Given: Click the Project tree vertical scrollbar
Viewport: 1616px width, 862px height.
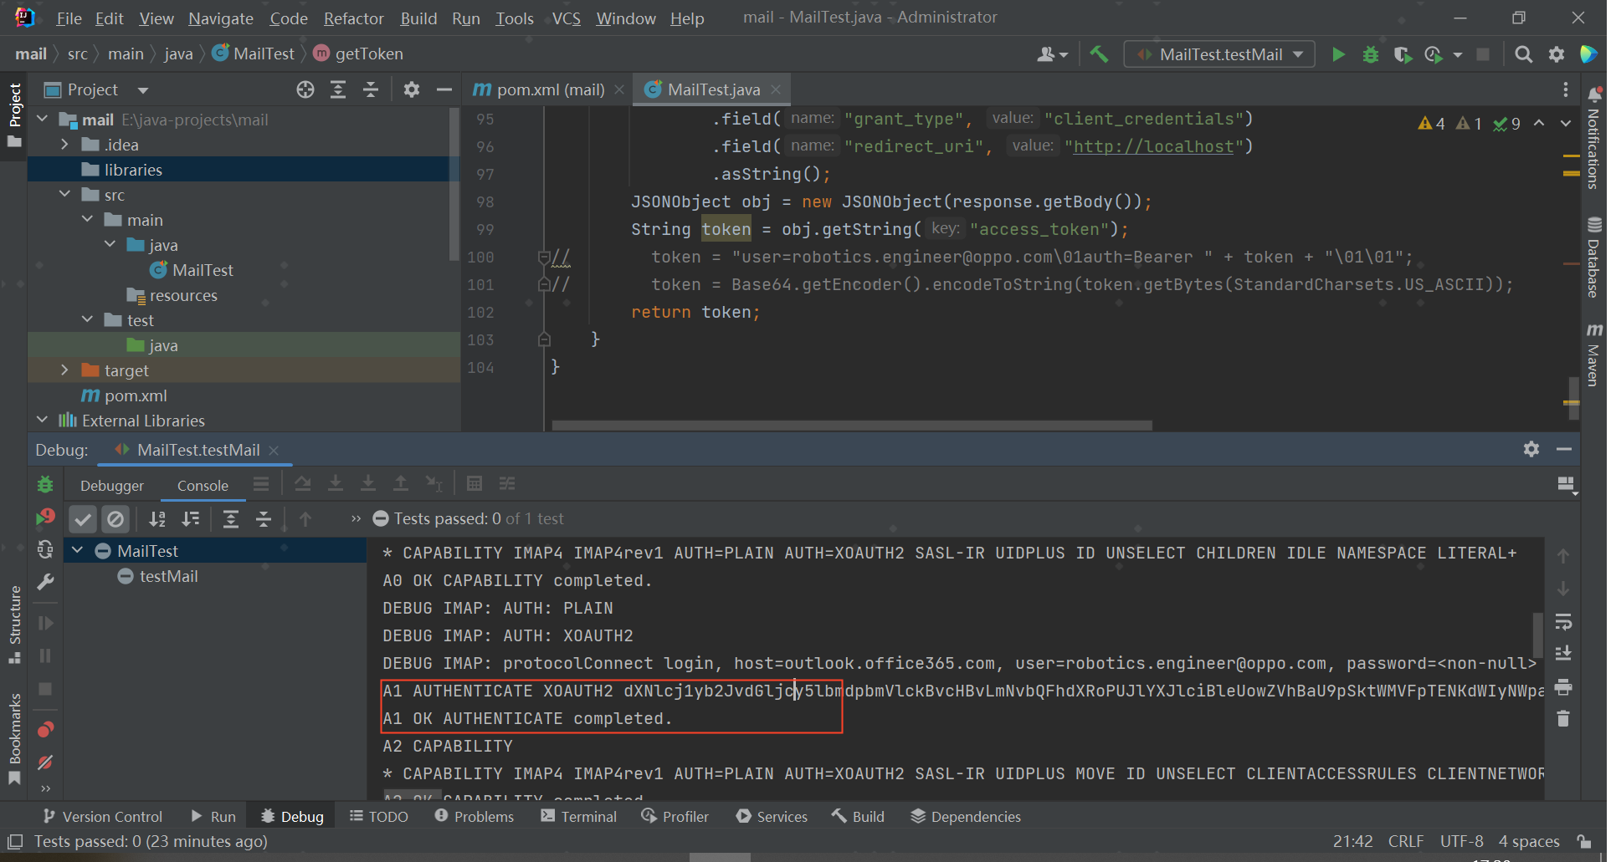Looking at the screenshot, I should click(454, 184).
